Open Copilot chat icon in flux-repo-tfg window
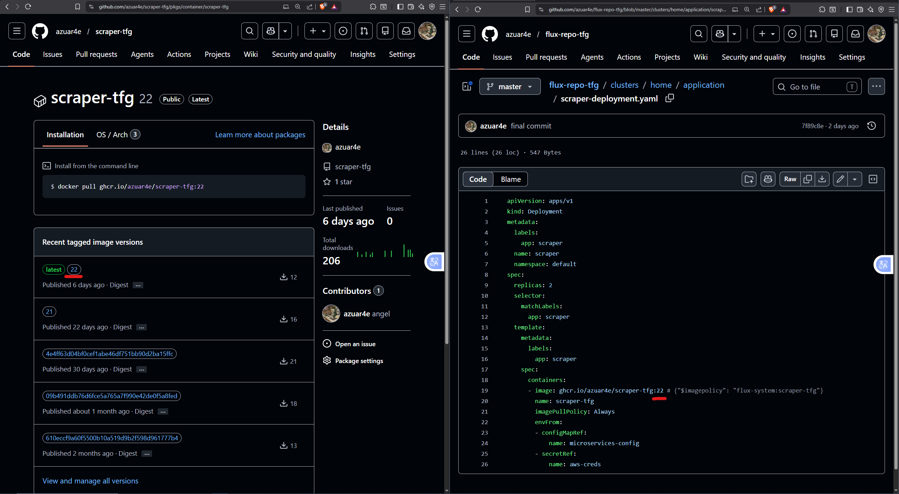899x494 pixels. pyautogui.click(x=720, y=34)
